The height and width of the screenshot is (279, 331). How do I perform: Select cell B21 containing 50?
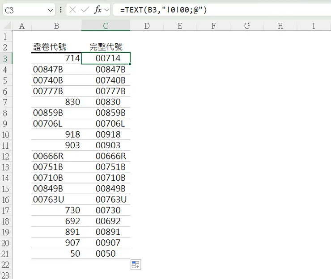[56, 254]
